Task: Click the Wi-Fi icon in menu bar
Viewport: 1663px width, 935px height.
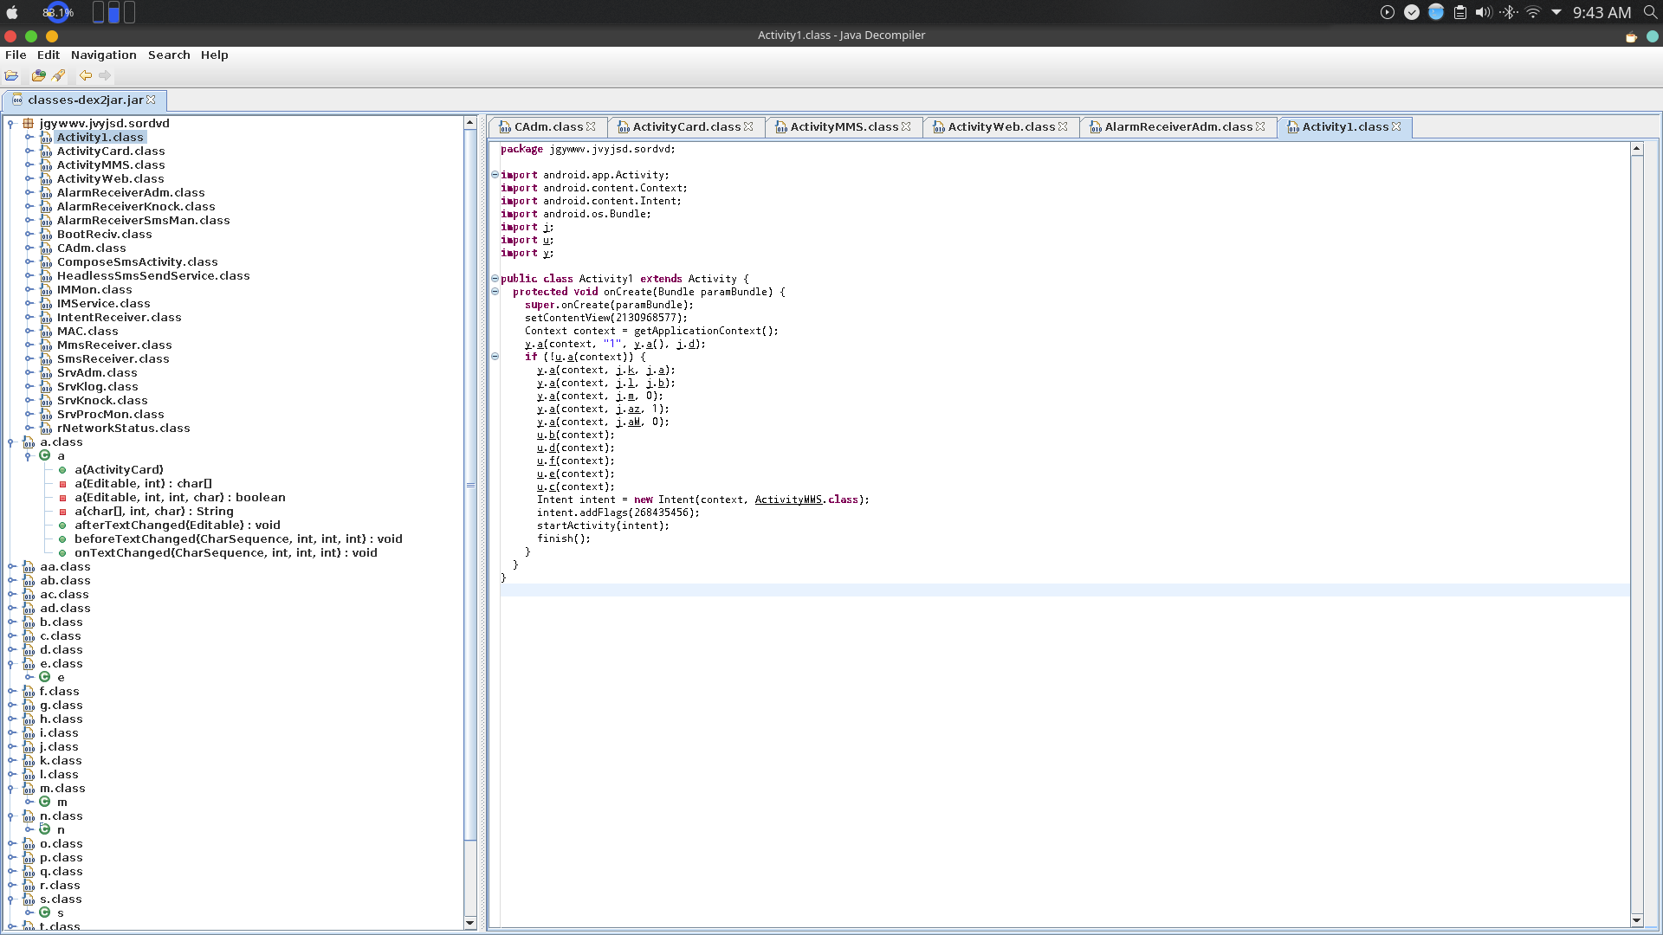Action: tap(1533, 12)
